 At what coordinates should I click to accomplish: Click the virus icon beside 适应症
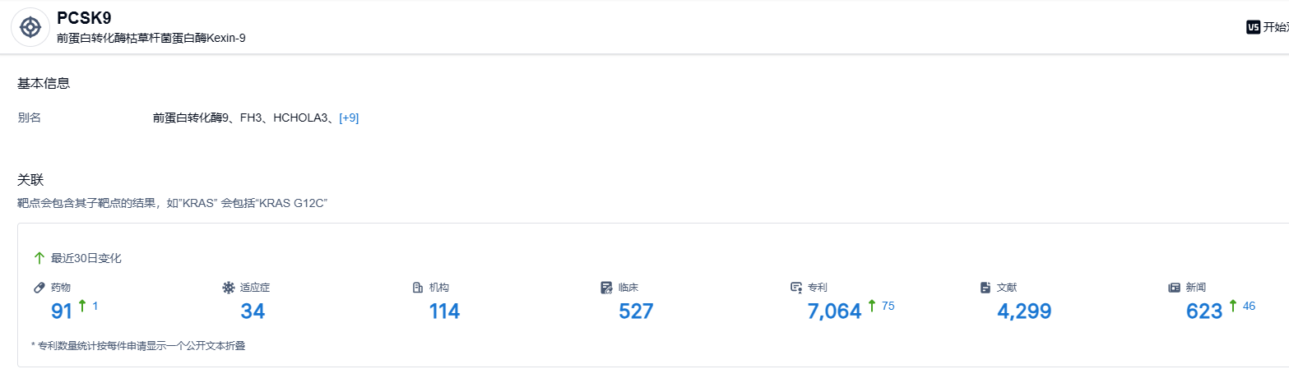click(x=228, y=288)
